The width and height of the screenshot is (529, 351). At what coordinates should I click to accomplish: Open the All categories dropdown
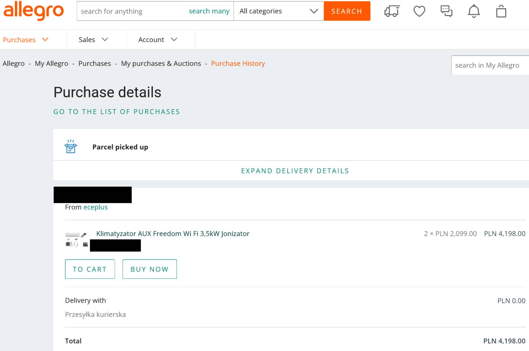point(279,11)
